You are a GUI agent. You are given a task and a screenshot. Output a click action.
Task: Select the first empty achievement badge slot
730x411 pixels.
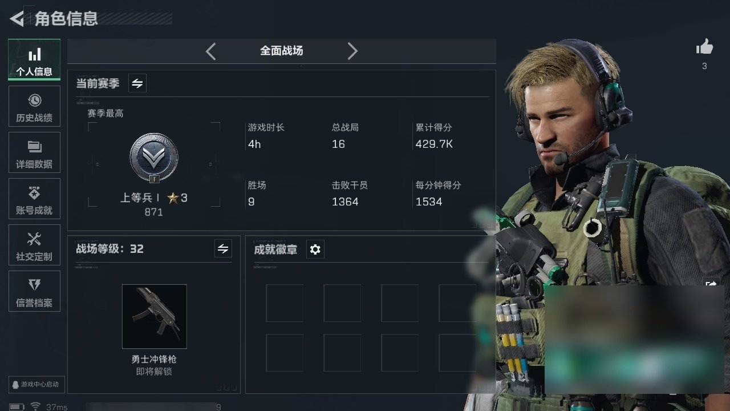coord(285,303)
